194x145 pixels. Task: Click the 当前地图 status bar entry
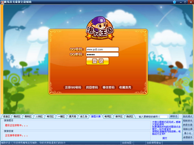click(x=127, y=143)
